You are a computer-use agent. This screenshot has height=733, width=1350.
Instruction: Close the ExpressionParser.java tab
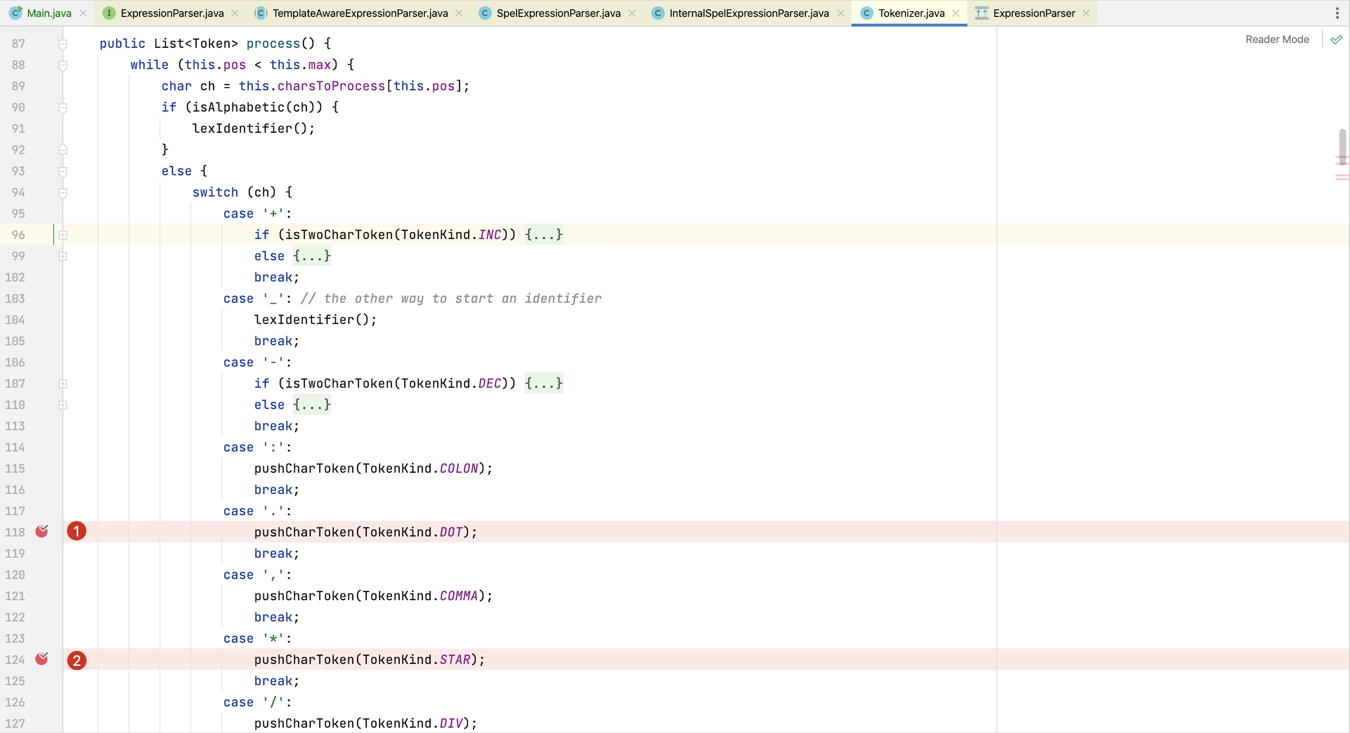coord(235,13)
